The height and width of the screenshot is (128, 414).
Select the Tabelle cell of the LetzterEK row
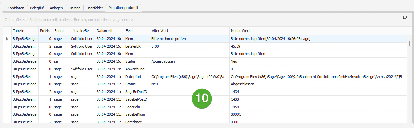pyautogui.click(x=25, y=46)
